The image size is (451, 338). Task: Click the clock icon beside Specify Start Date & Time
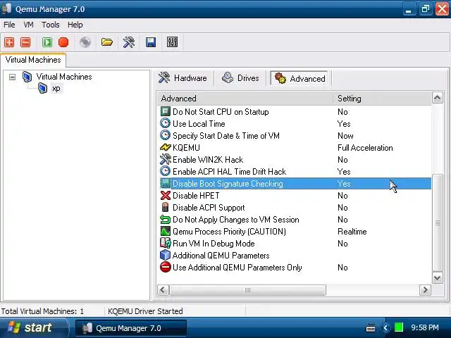[165, 135]
